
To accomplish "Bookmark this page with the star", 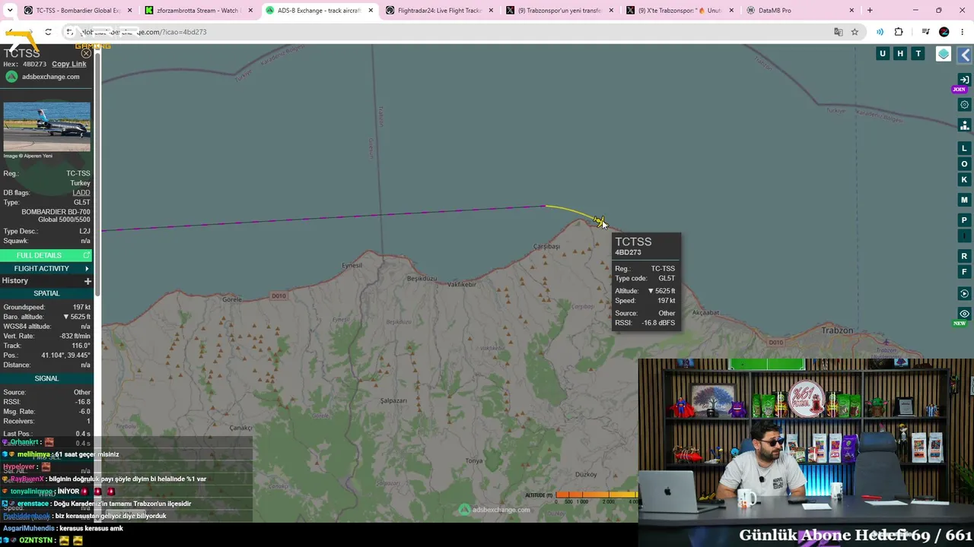I will point(855,32).
